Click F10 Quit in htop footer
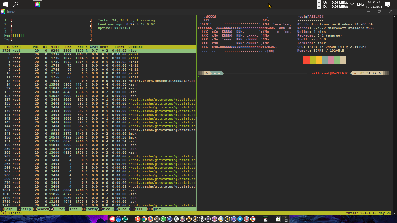 pyautogui.click(x=154, y=209)
